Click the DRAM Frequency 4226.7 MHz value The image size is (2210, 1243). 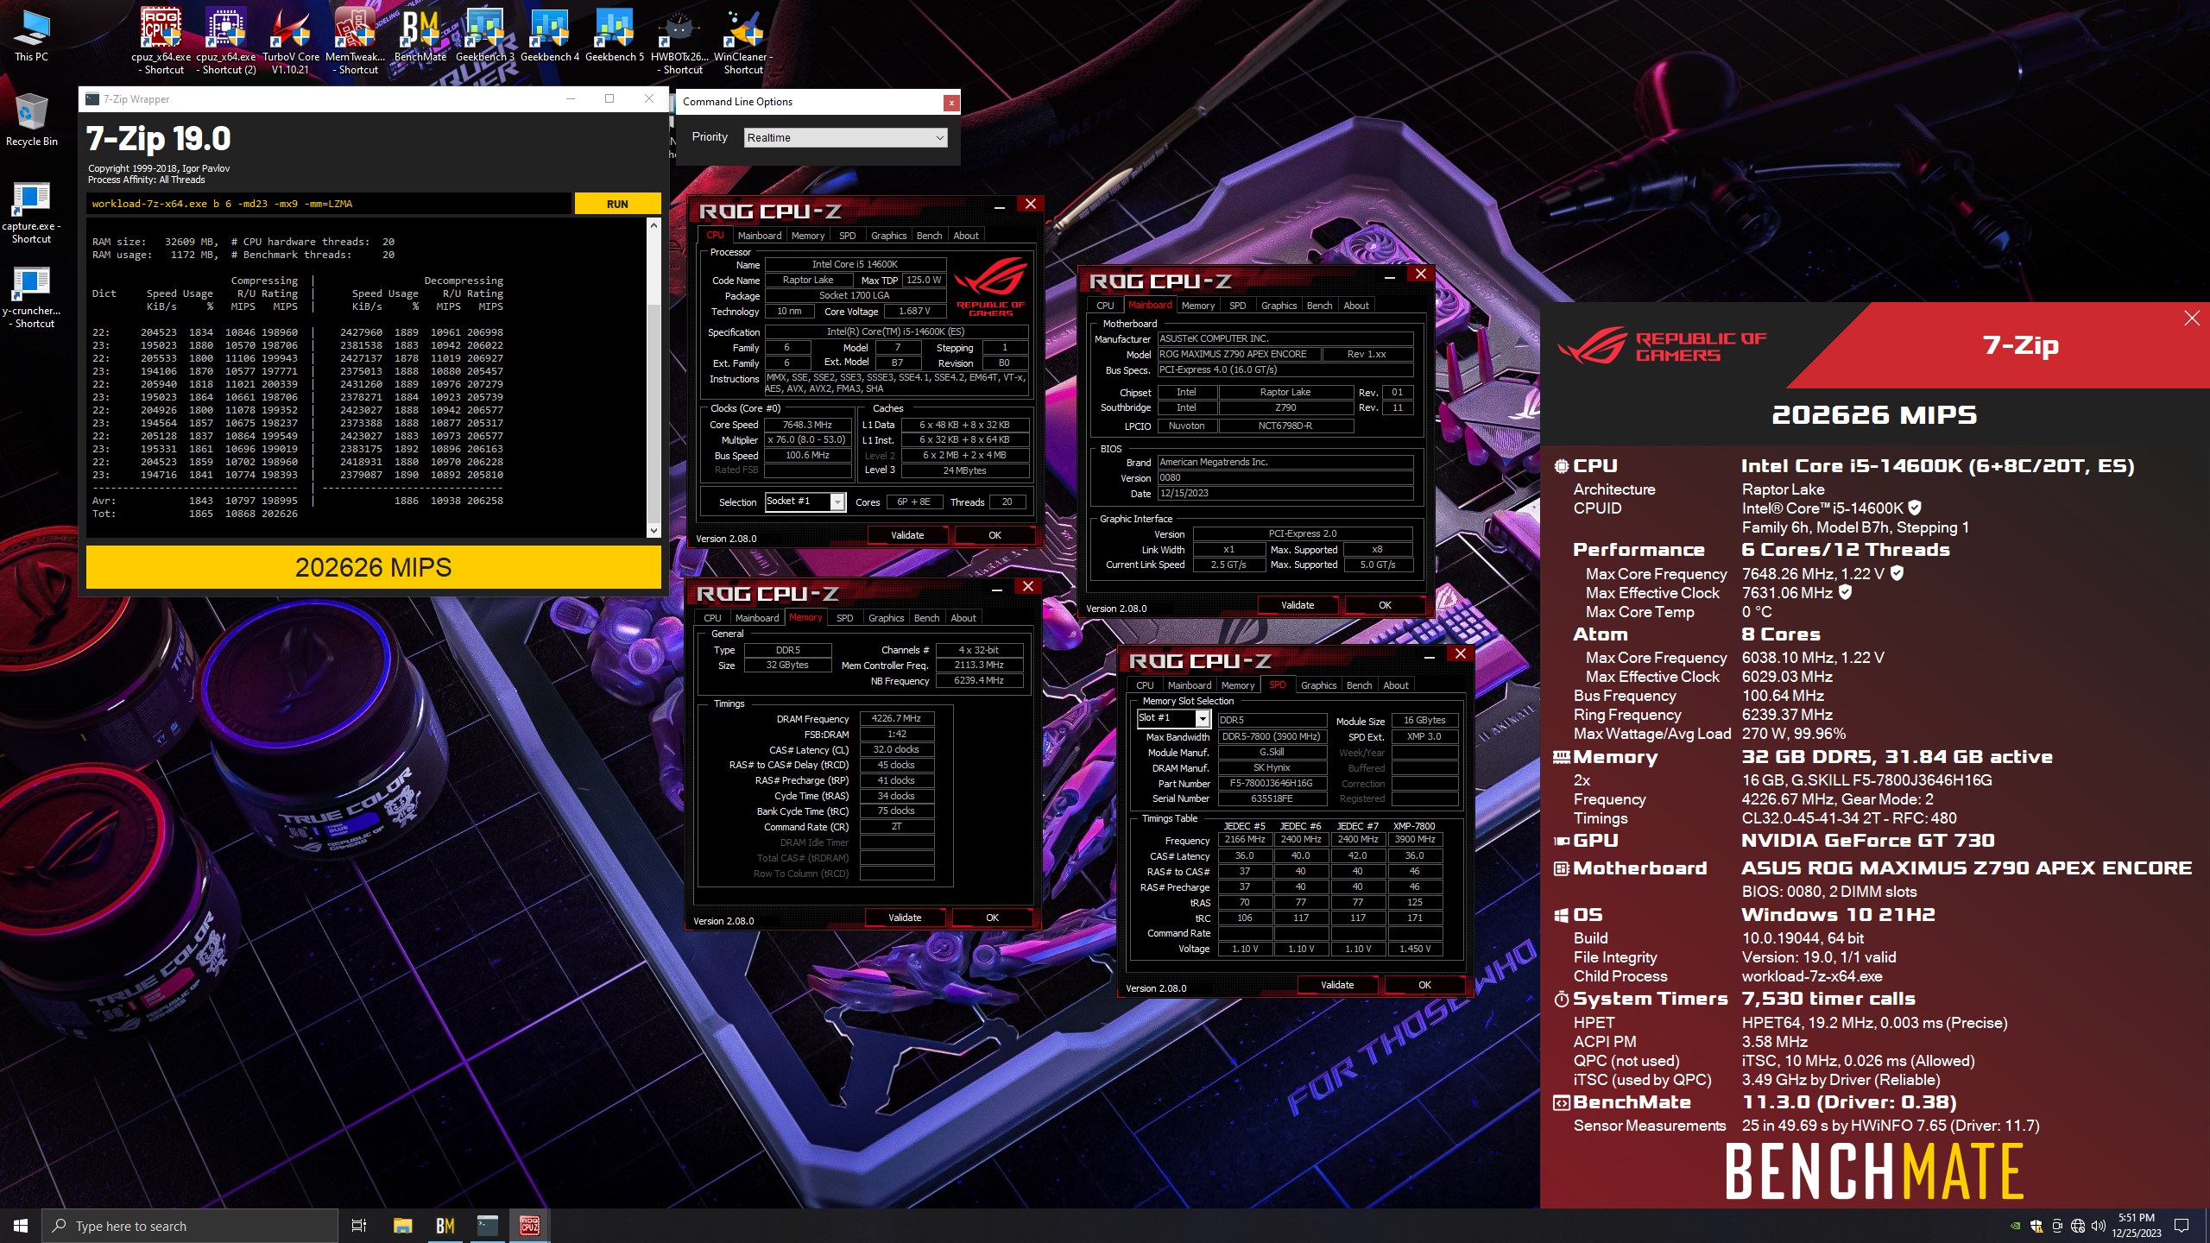click(x=896, y=718)
